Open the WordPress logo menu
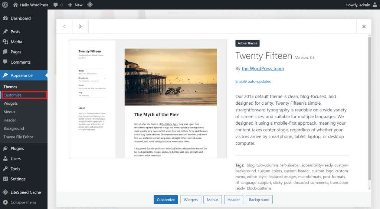This screenshot has height=209, width=380. (x=5, y=4)
